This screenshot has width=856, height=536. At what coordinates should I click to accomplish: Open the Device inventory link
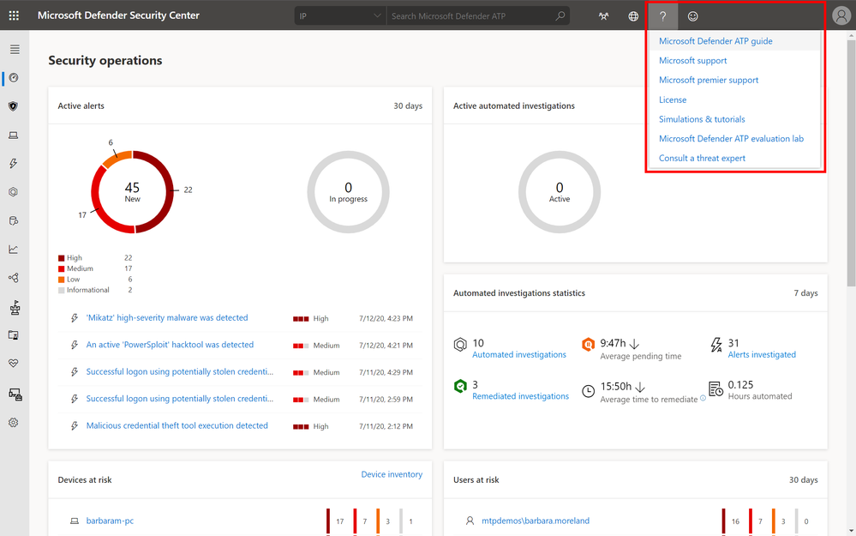(392, 474)
